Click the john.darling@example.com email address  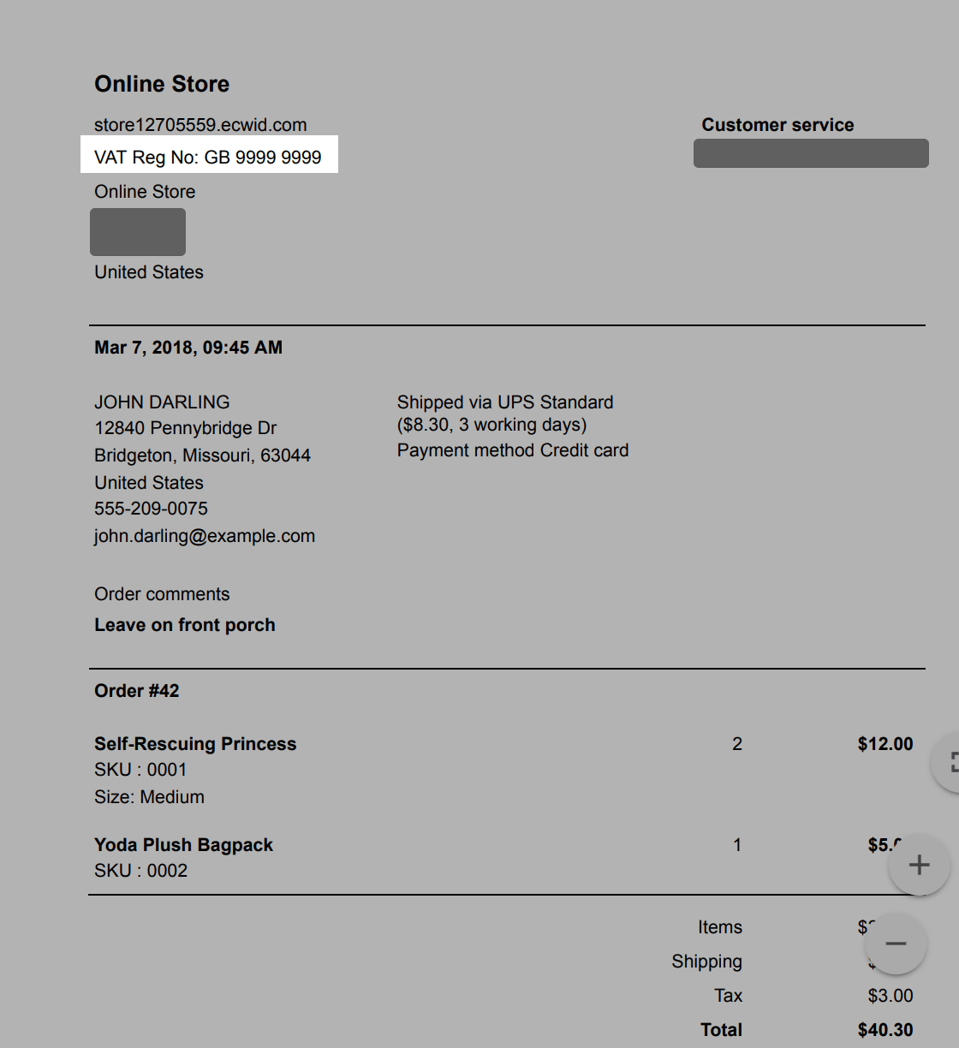coord(205,536)
